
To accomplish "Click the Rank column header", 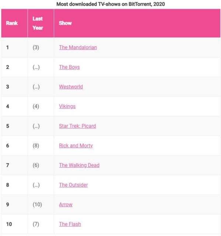I will (12, 23).
